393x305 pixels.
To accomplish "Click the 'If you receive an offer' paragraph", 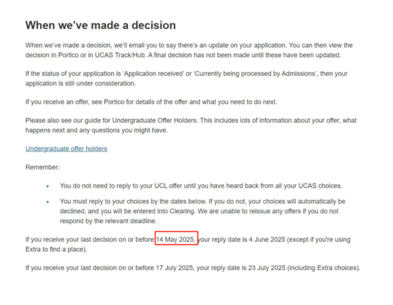I will coord(151,102).
